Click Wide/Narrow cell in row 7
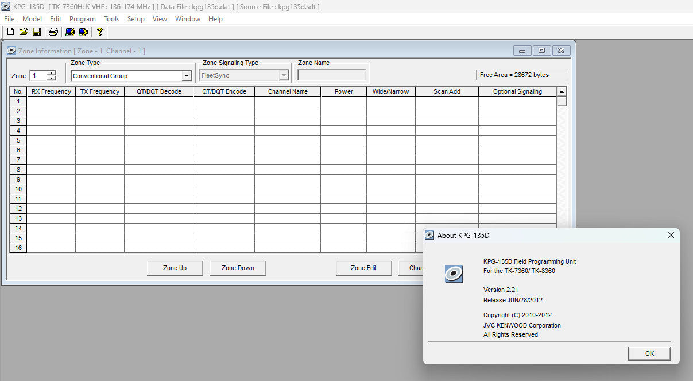Screen dimensions: 693x381 [x=391, y=160]
